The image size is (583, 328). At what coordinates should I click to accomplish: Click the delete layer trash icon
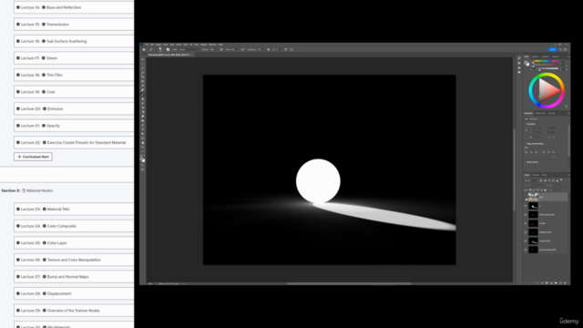click(565, 283)
